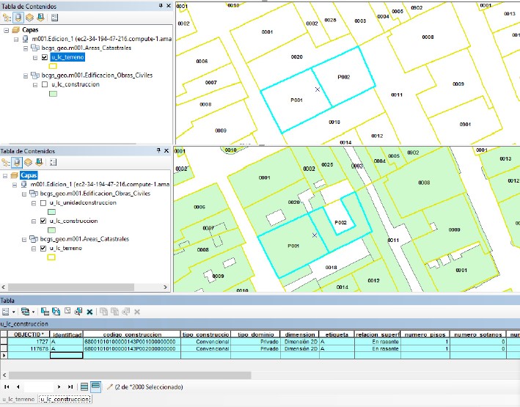Switch lower panel to List By Selection
Viewport: 520px width, 407px height.
(x=40, y=163)
